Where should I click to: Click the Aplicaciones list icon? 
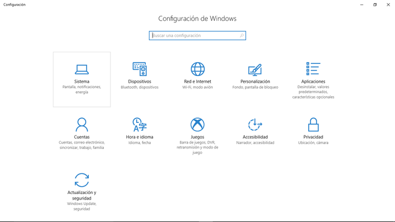click(313, 69)
